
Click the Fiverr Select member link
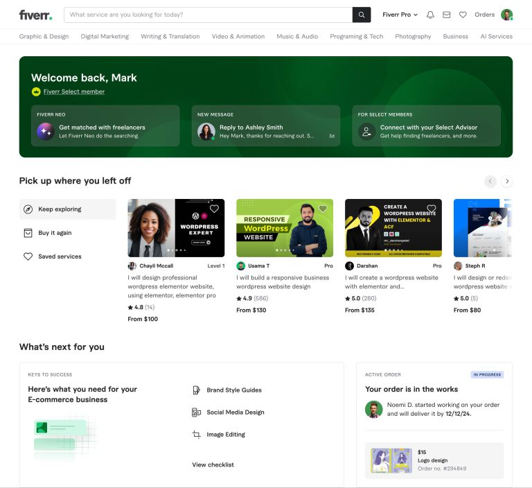(74, 91)
